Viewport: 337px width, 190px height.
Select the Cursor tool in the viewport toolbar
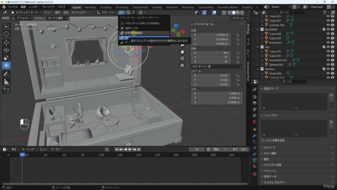tap(6, 34)
